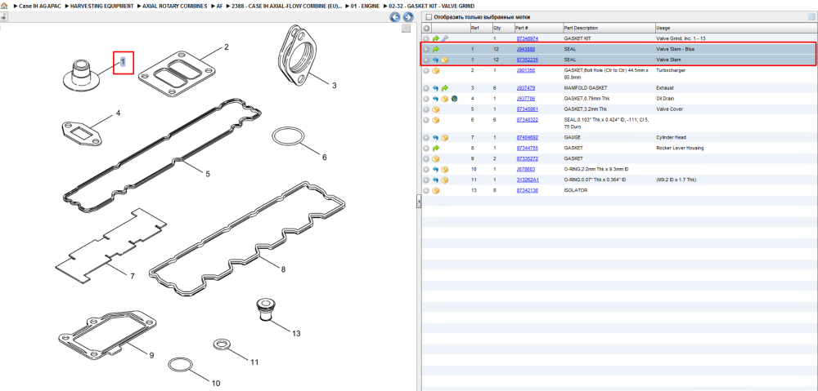The width and height of the screenshot is (818, 391).
Task: Collapse the parts panel using the splitter handle
Action: point(418,202)
